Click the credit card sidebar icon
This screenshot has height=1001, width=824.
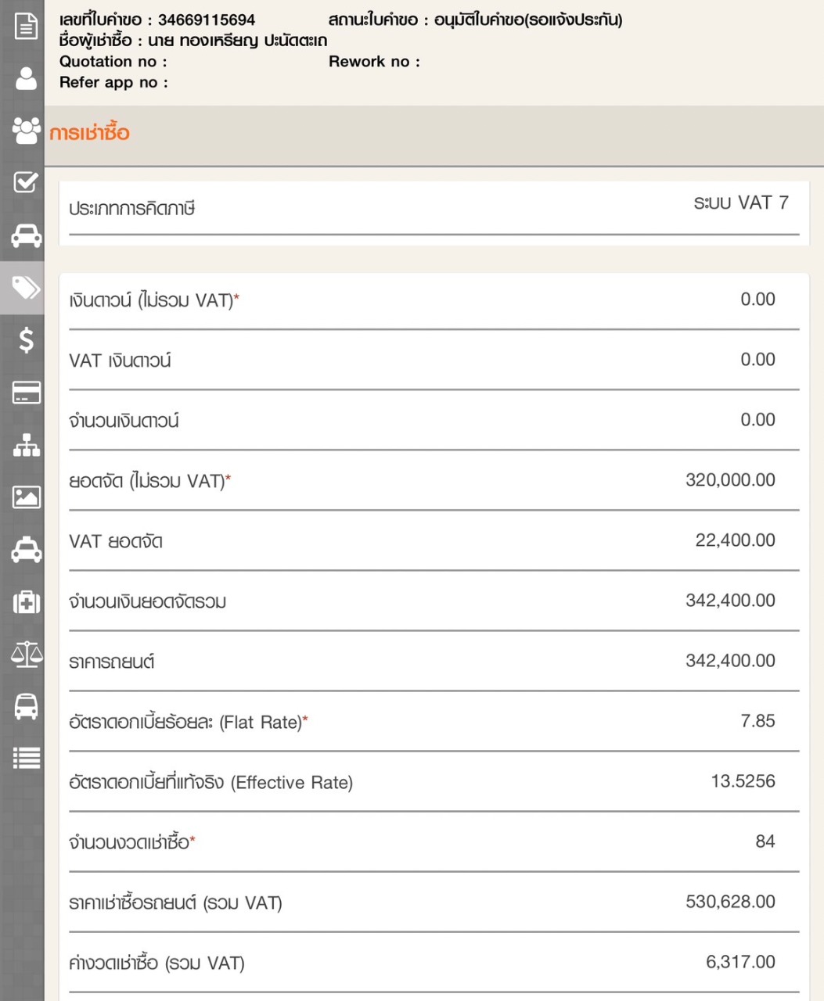pos(26,393)
